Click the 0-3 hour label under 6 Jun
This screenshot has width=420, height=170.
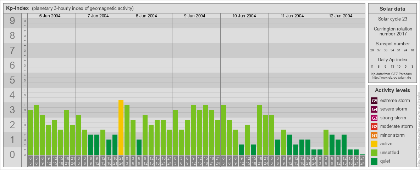pos(31,160)
